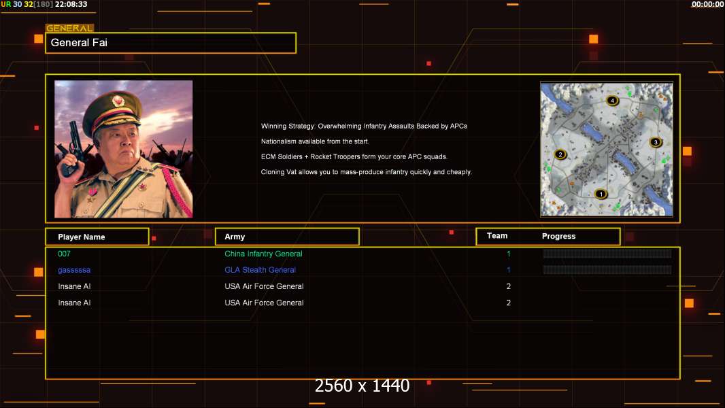This screenshot has width=725, height=408.
Task: Click start position 3 on the minimap
Action: point(655,142)
